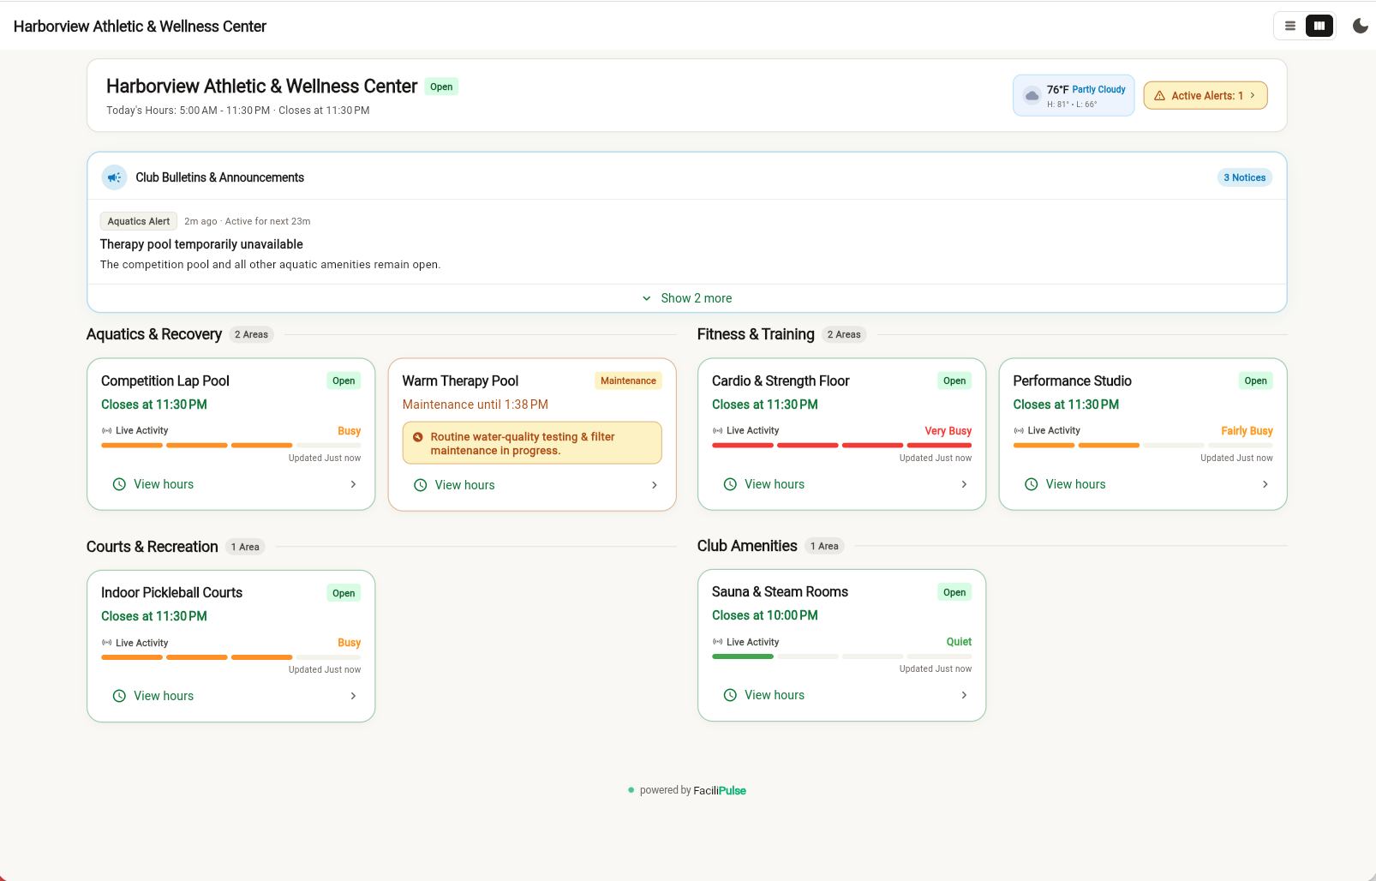Screen dimensions: 1376x881
Task: Click the Open badge beside center title
Action: pyautogui.click(x=441, y=87)
